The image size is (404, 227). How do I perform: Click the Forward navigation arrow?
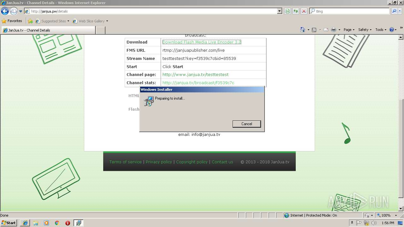[14, 11]
